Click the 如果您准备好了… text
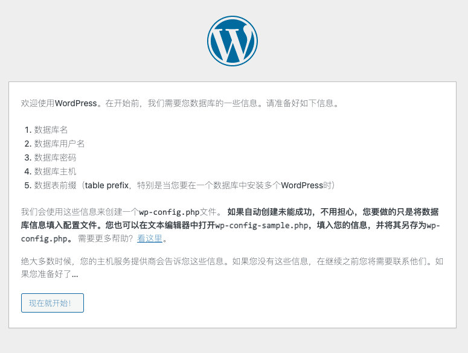Viewport: 468px width, 353px height. click(x=50, y=275)
